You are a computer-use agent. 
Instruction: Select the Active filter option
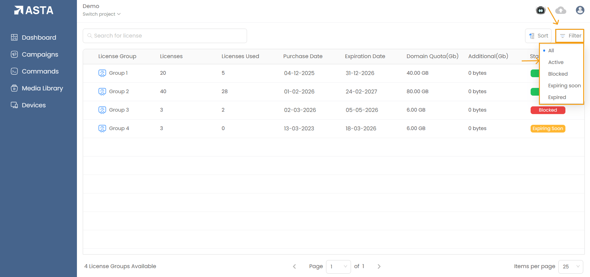pyautogui.click(x=556, y=62)
